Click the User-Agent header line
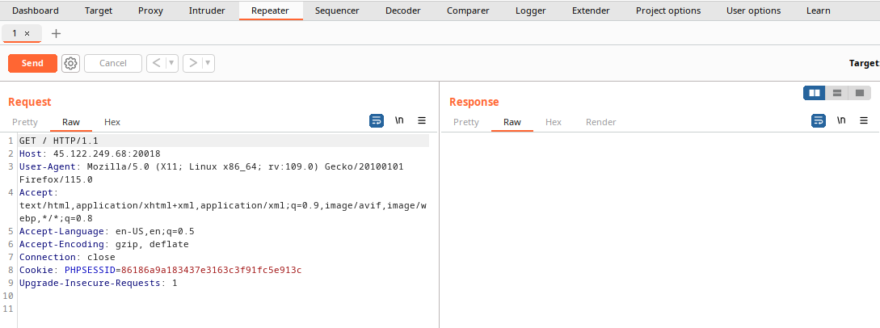The image size is (880, 328). coord(211,173)
